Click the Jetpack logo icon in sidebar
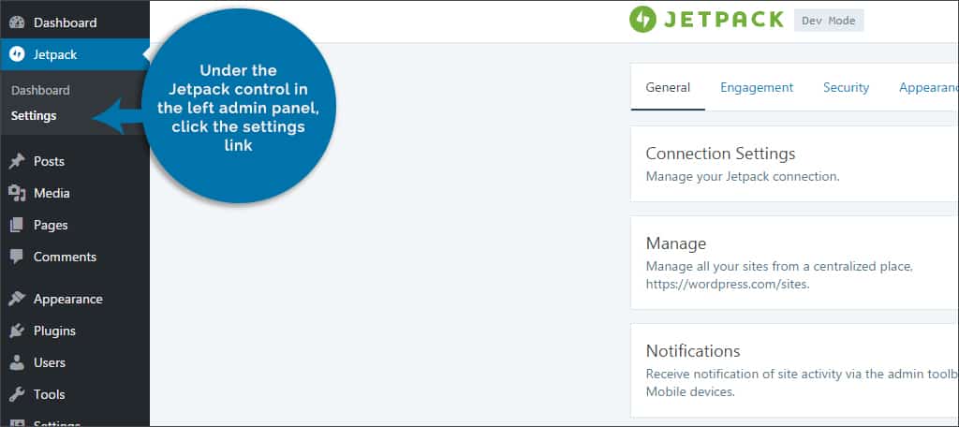959x427 pixels. (17, 54)
